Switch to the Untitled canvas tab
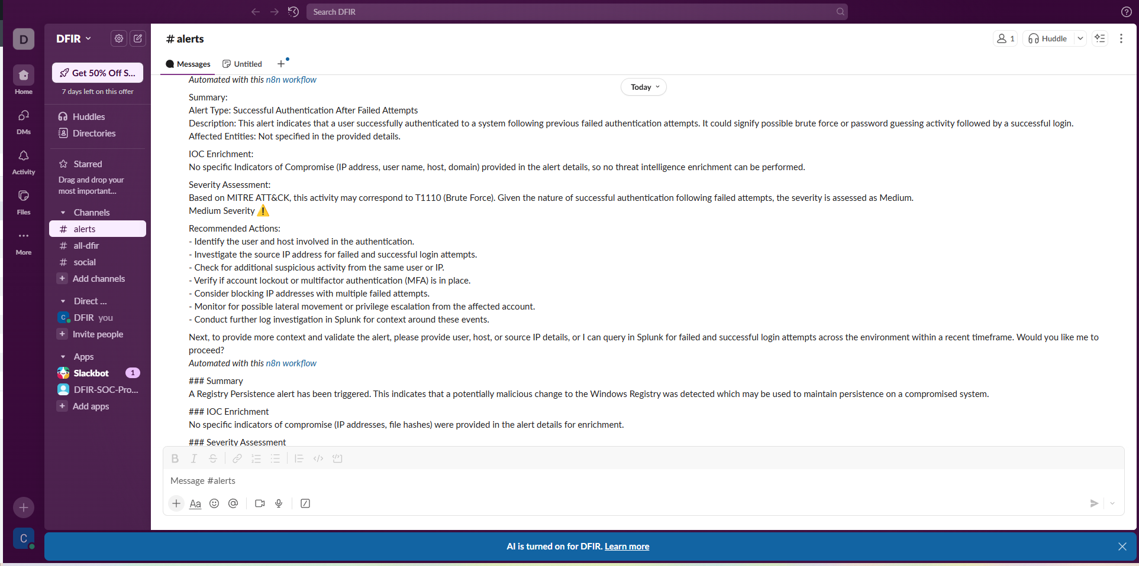 point(242,64)
